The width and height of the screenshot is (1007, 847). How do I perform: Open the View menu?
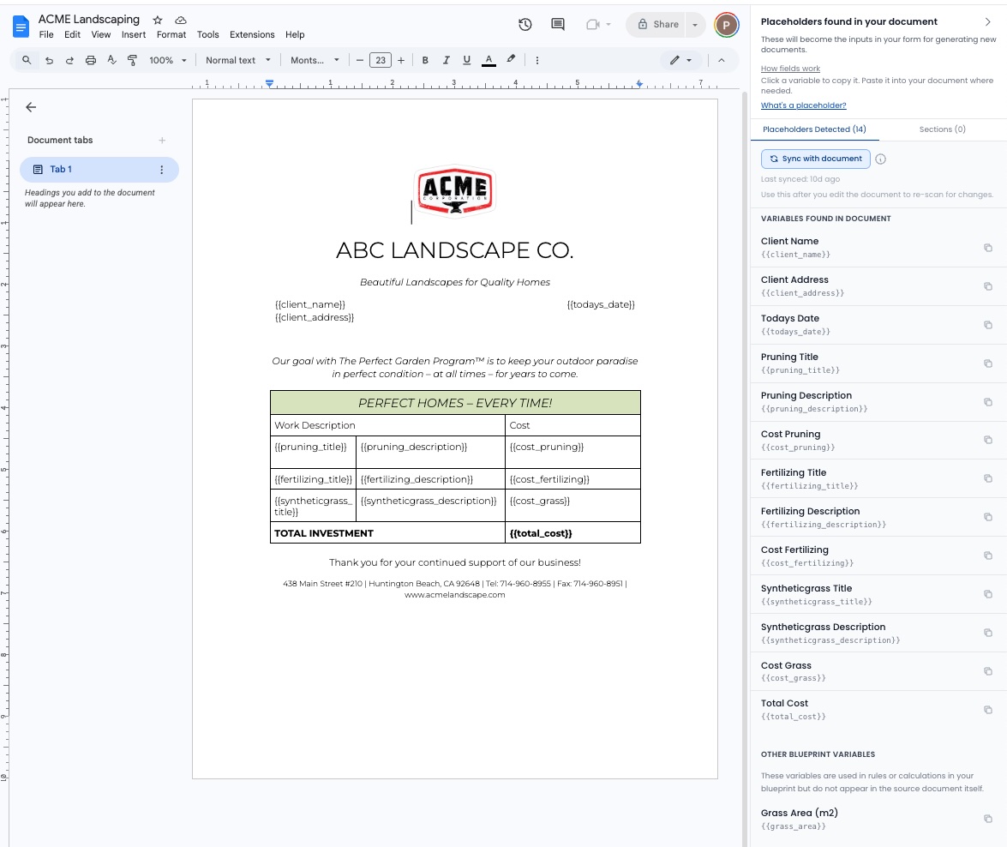coord(101,34)
